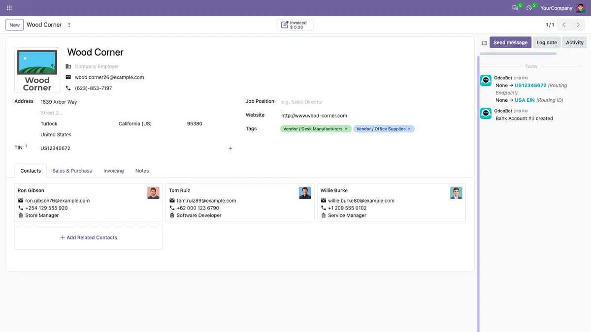Click the Log note button

[547, 43]
